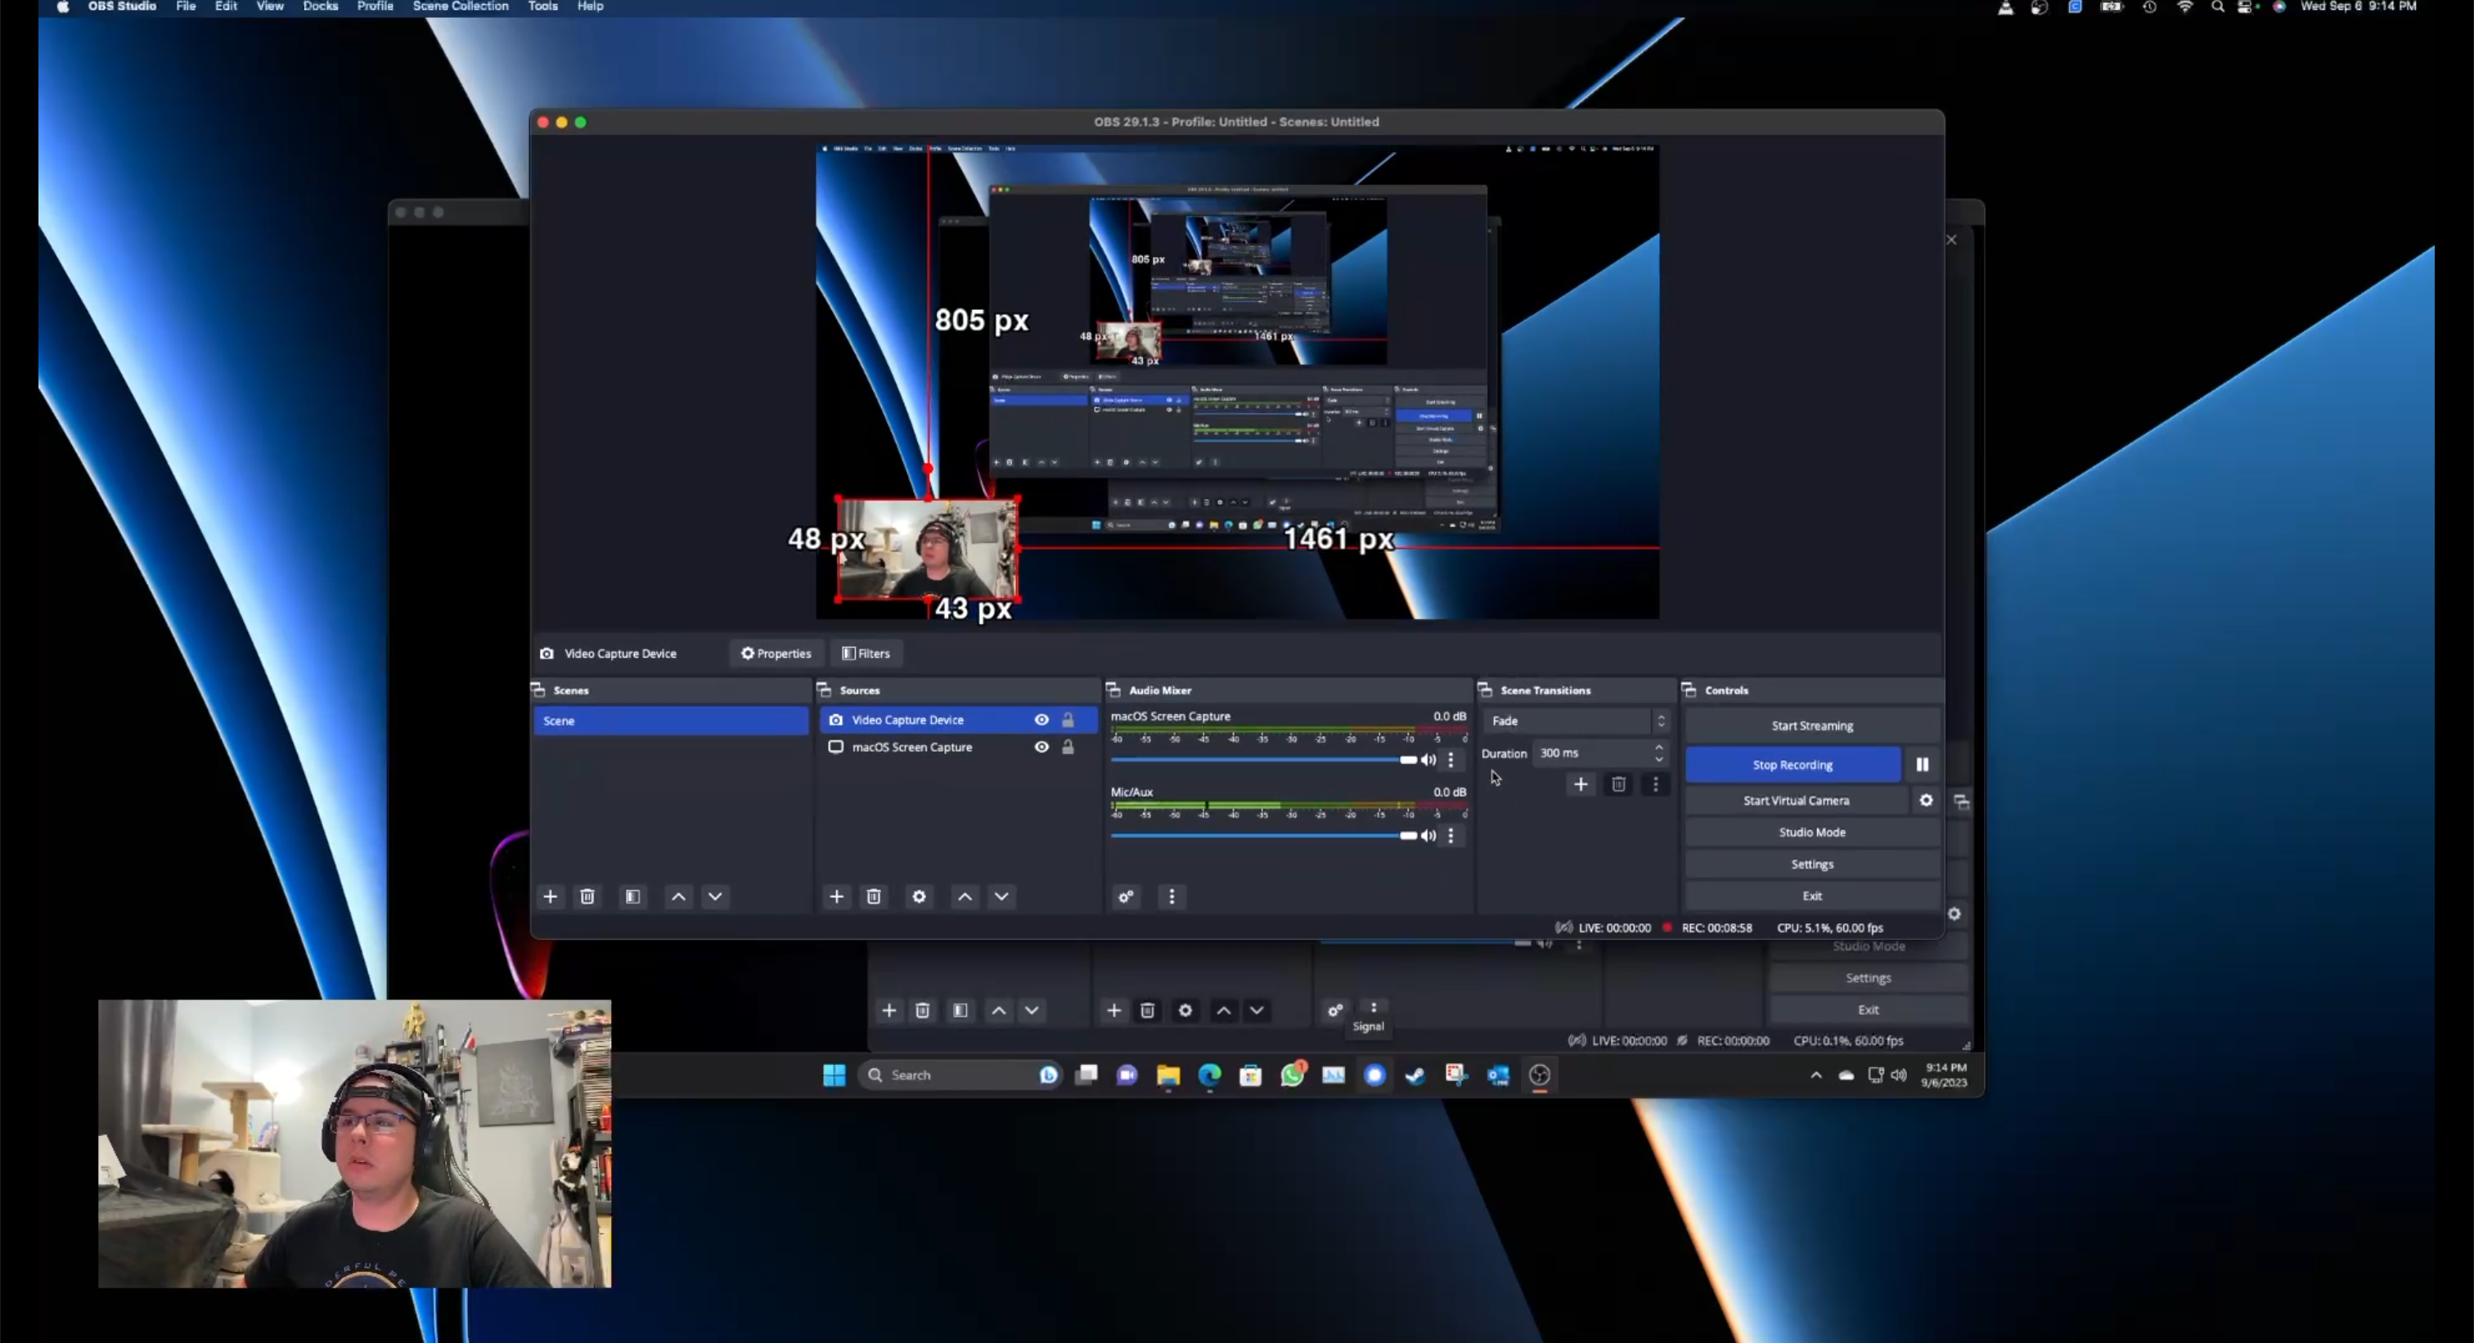Select the Scene item in Scenes list
This screenshot has width=2474, height=1343.
click(x=670, y=720)
